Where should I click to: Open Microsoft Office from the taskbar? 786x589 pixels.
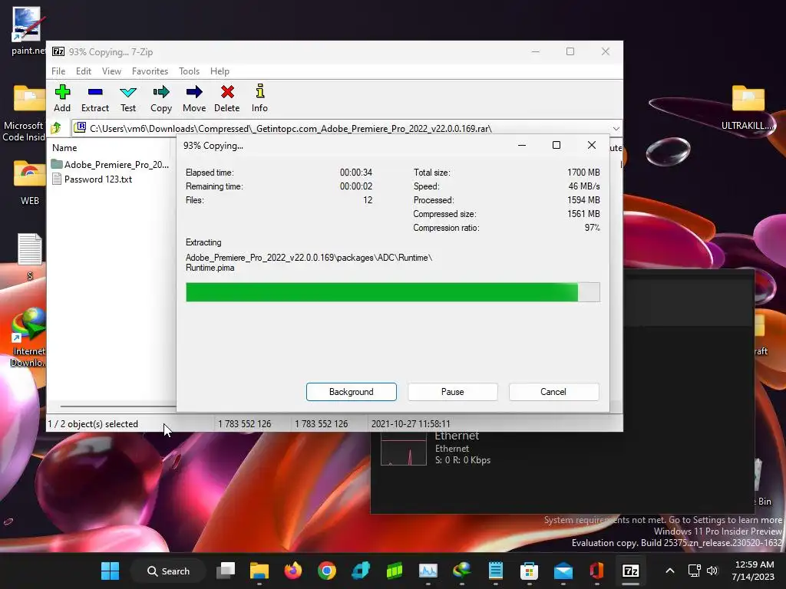[x=596, y=571]
